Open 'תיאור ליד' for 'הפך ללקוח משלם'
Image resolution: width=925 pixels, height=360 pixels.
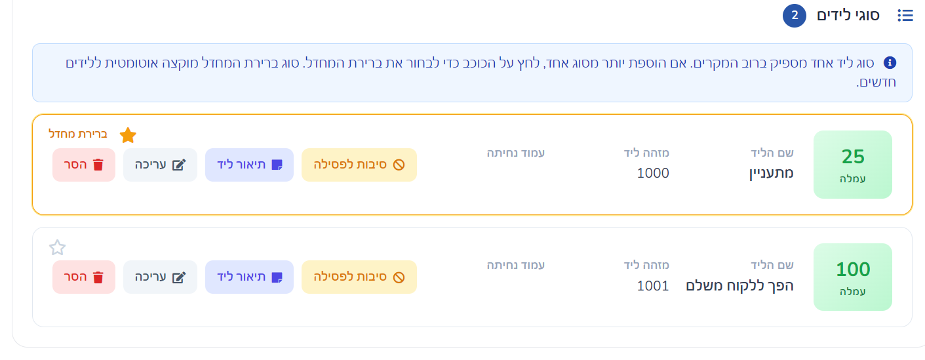pyautogui.click(x=250, y=277)
